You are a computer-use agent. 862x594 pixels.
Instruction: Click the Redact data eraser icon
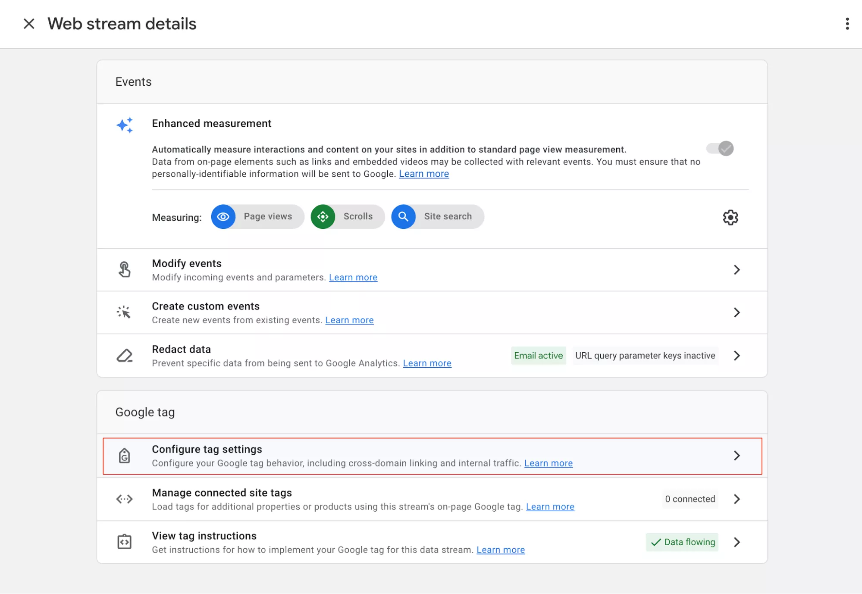124,355
